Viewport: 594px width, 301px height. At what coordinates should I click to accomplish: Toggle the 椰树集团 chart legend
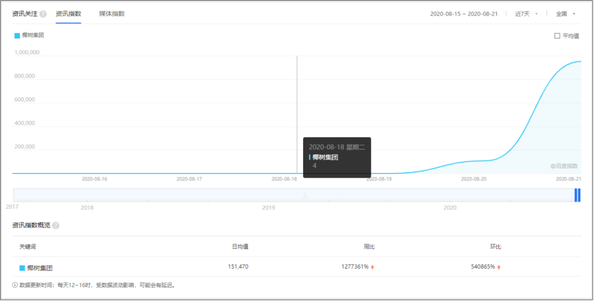pos(30,36)
